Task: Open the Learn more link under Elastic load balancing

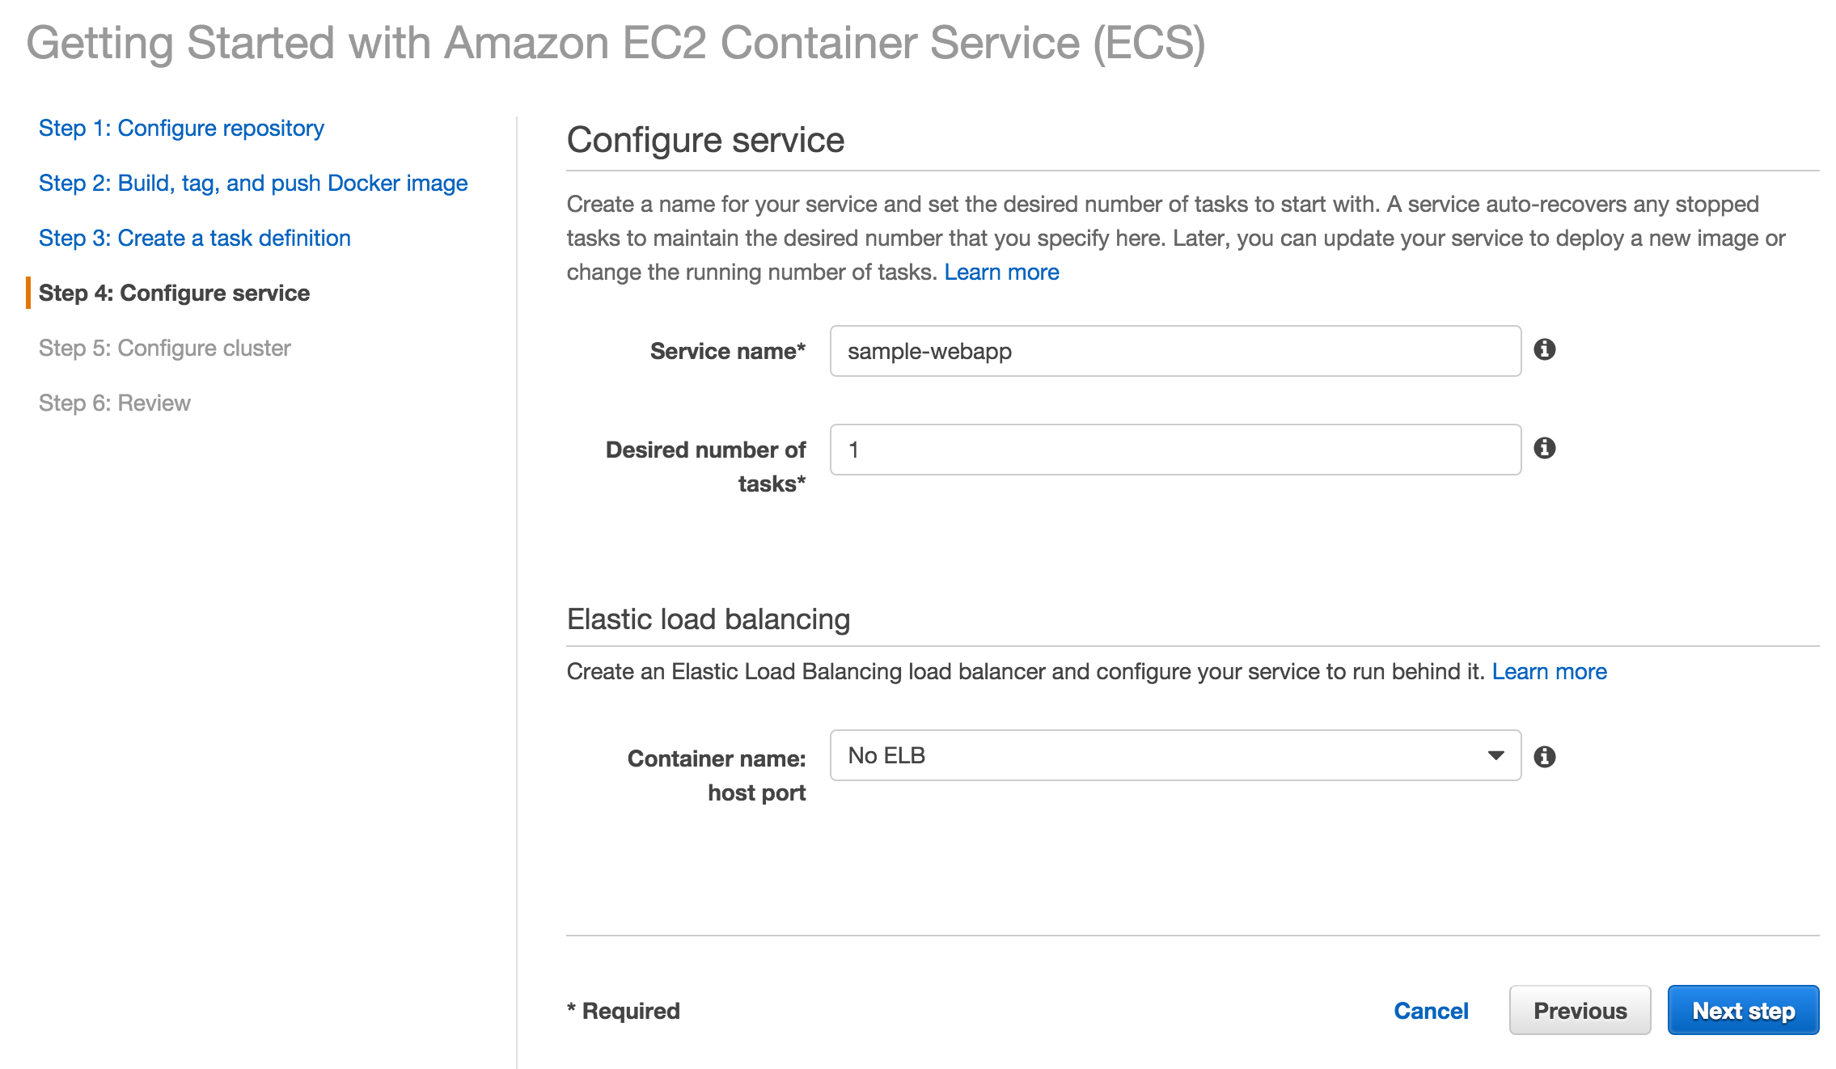Action: [x=1549, y=671]
